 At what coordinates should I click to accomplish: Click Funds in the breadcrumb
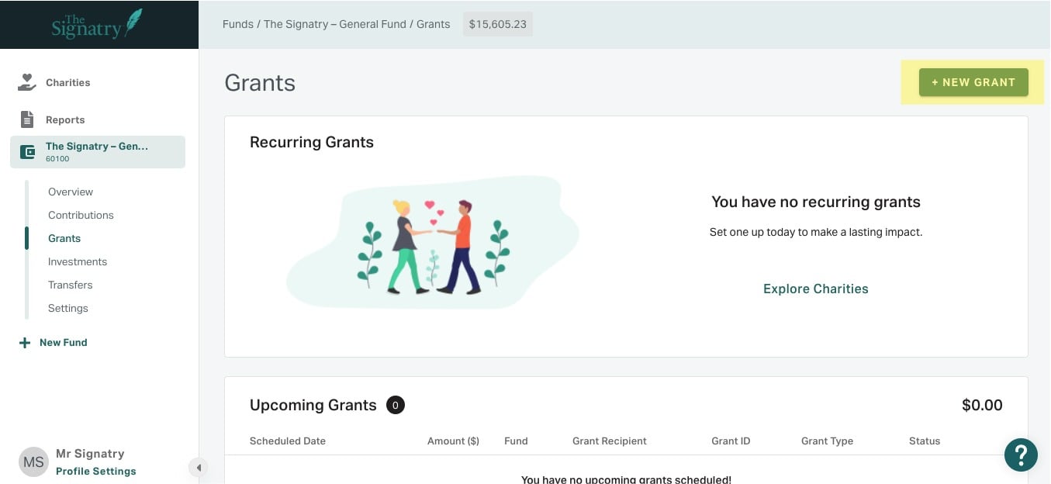(x=238, y=24)
